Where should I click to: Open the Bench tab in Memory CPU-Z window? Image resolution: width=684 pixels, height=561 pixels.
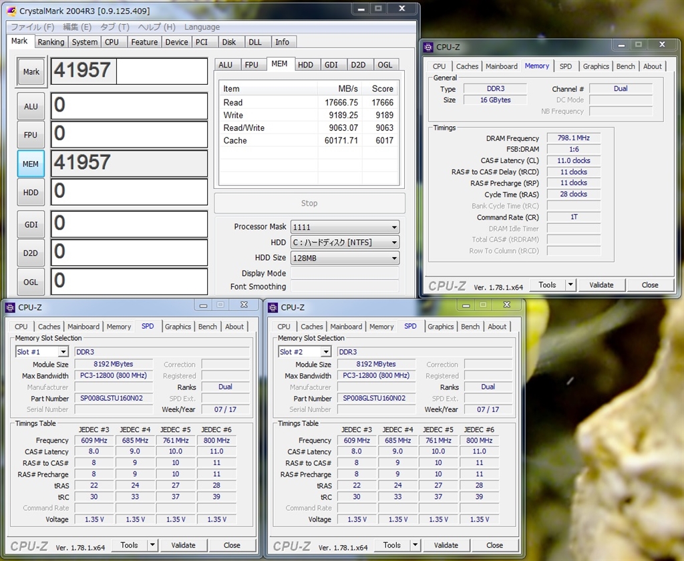[625, 66]
